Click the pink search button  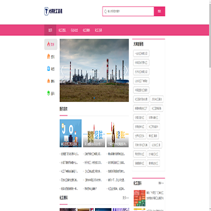pos(159,11)
